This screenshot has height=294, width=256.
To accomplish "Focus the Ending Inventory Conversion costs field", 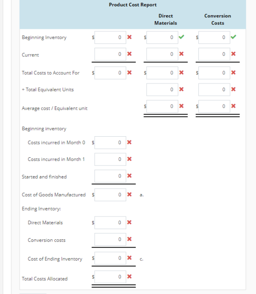I will (x=110, y=239).
